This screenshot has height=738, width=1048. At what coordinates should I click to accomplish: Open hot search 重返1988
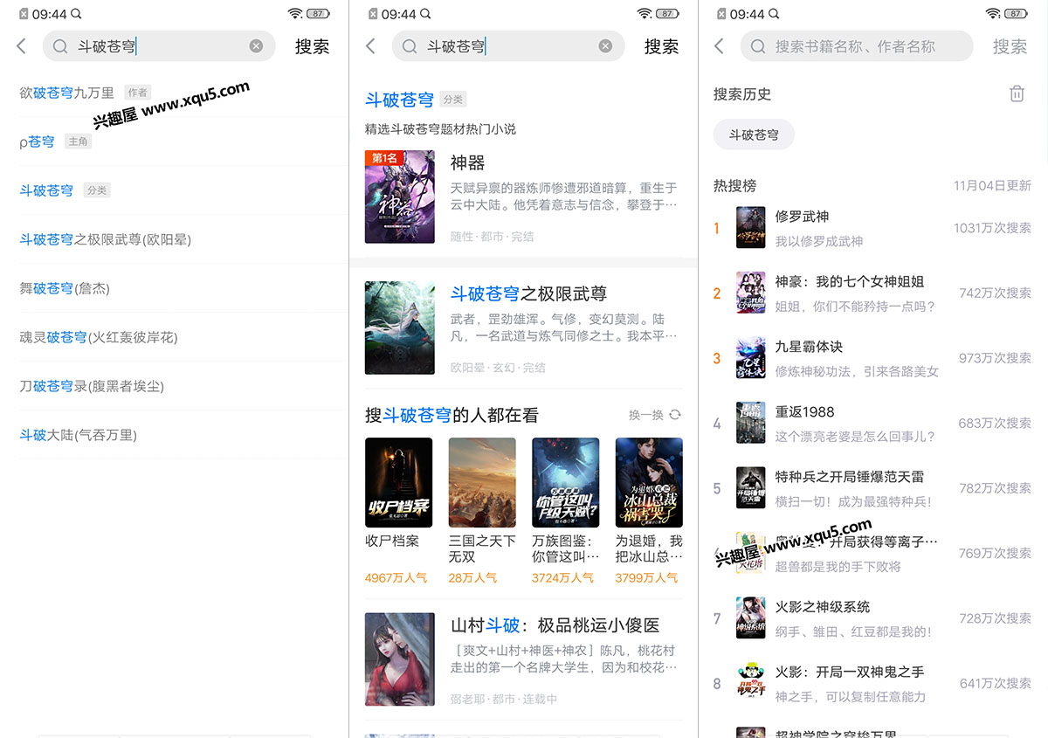point(804,411)
